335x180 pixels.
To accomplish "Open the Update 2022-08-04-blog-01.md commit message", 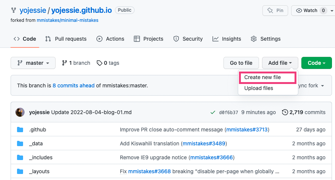I will click(x=91, y=112).
